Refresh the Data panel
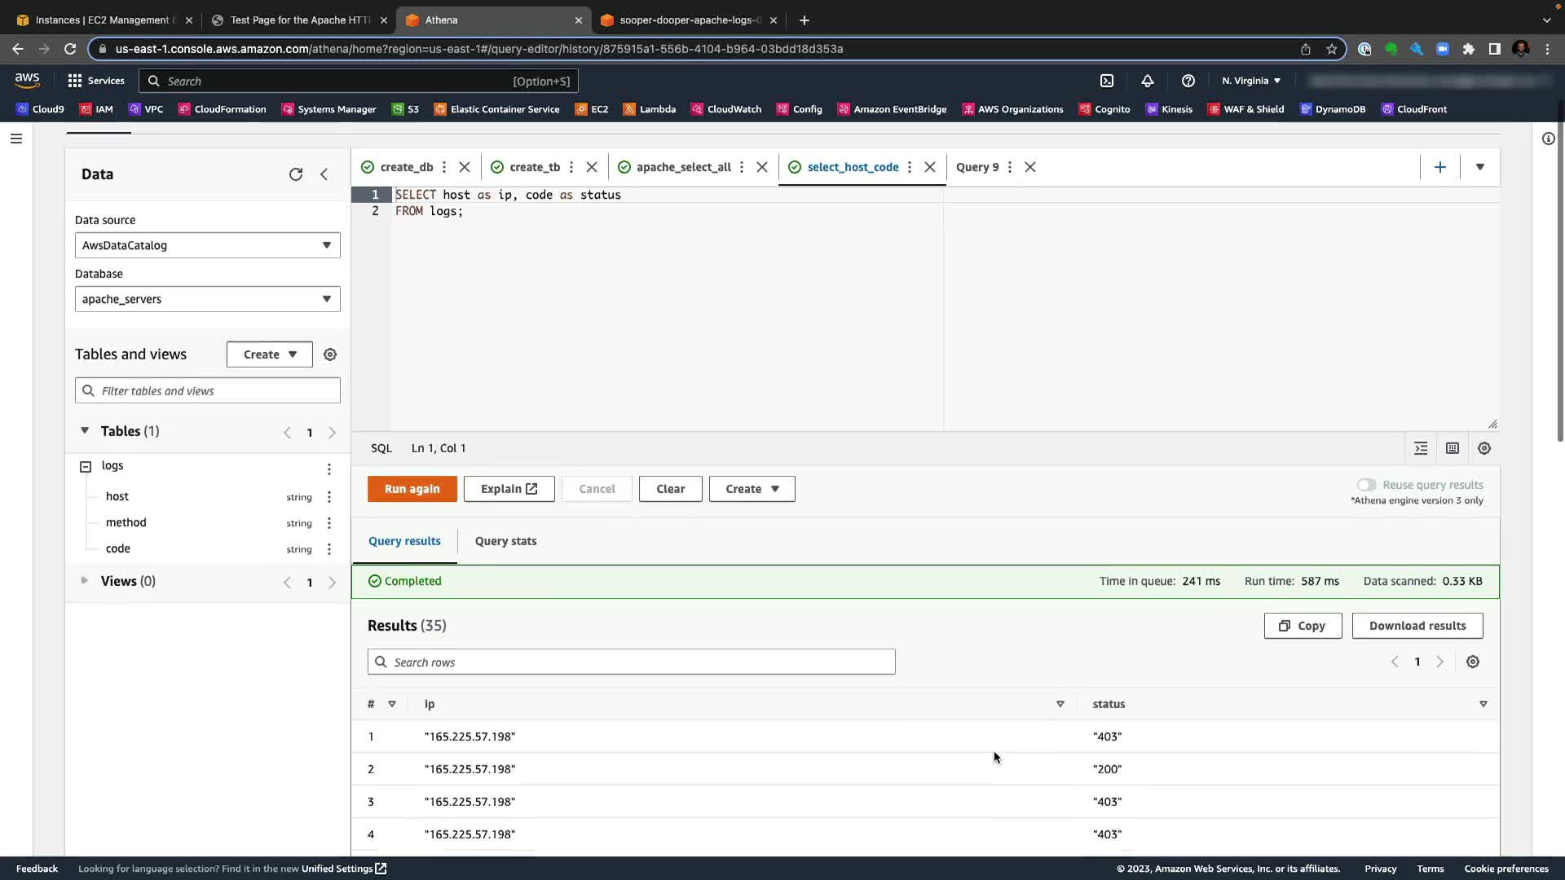The height and width of the screenshot is (880, 1565). click(296, 174)
